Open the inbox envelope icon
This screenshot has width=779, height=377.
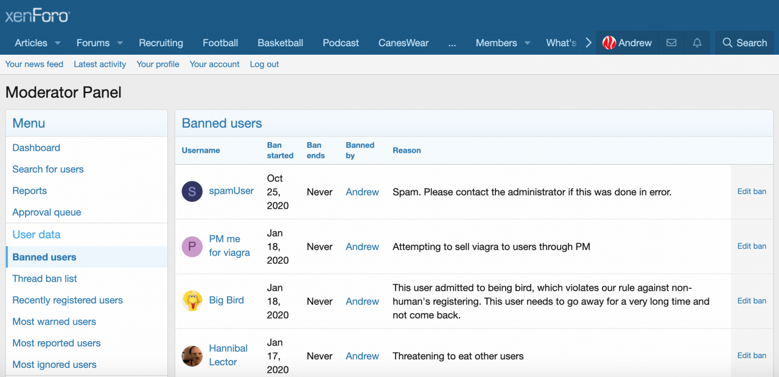671,43
